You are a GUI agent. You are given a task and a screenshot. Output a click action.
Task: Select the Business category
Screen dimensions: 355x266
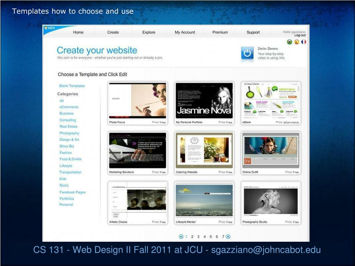pyautogui.click(x=67, y=113)
